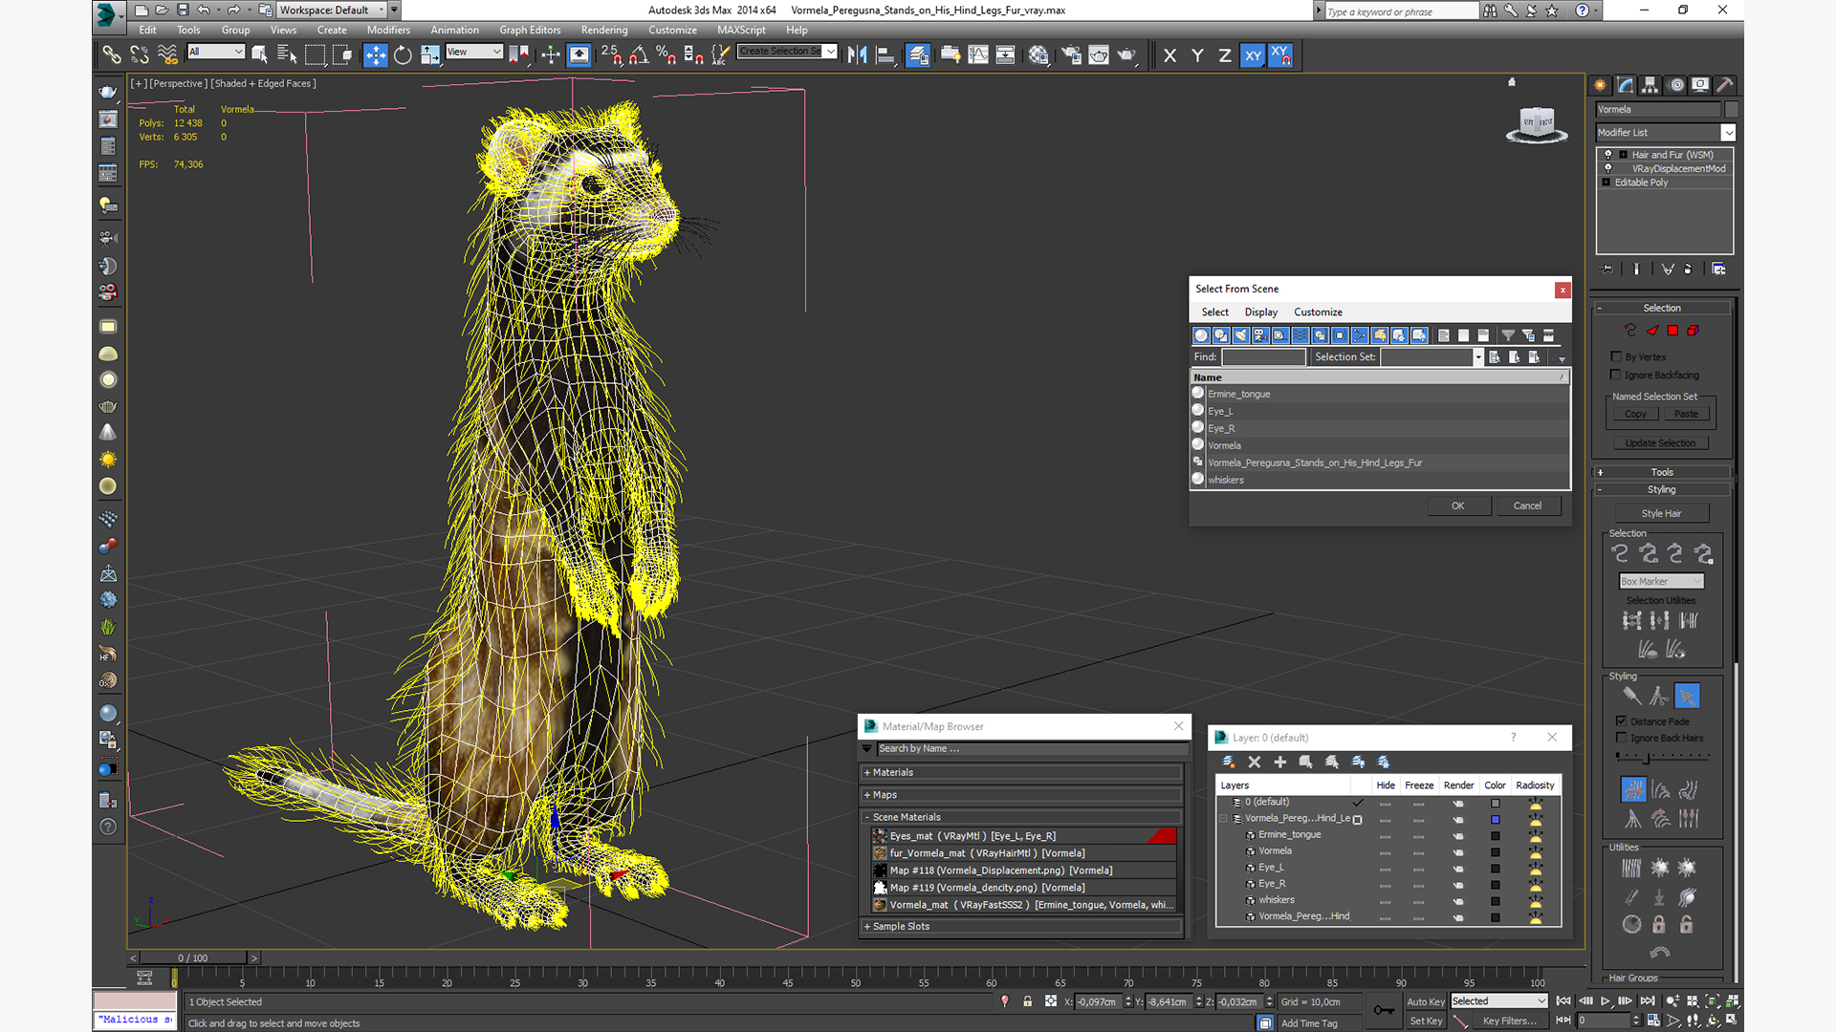Switch to the Hierarchy panel icon
Image resolution: width=1836 pixels, height=1032 pixels.
[x=1650, y=85]
